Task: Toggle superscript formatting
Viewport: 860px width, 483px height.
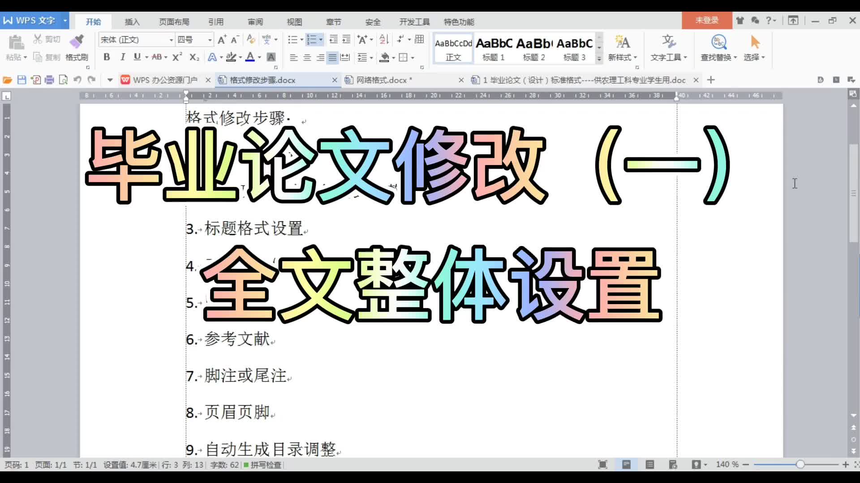Action: click(x=177, y=57)
